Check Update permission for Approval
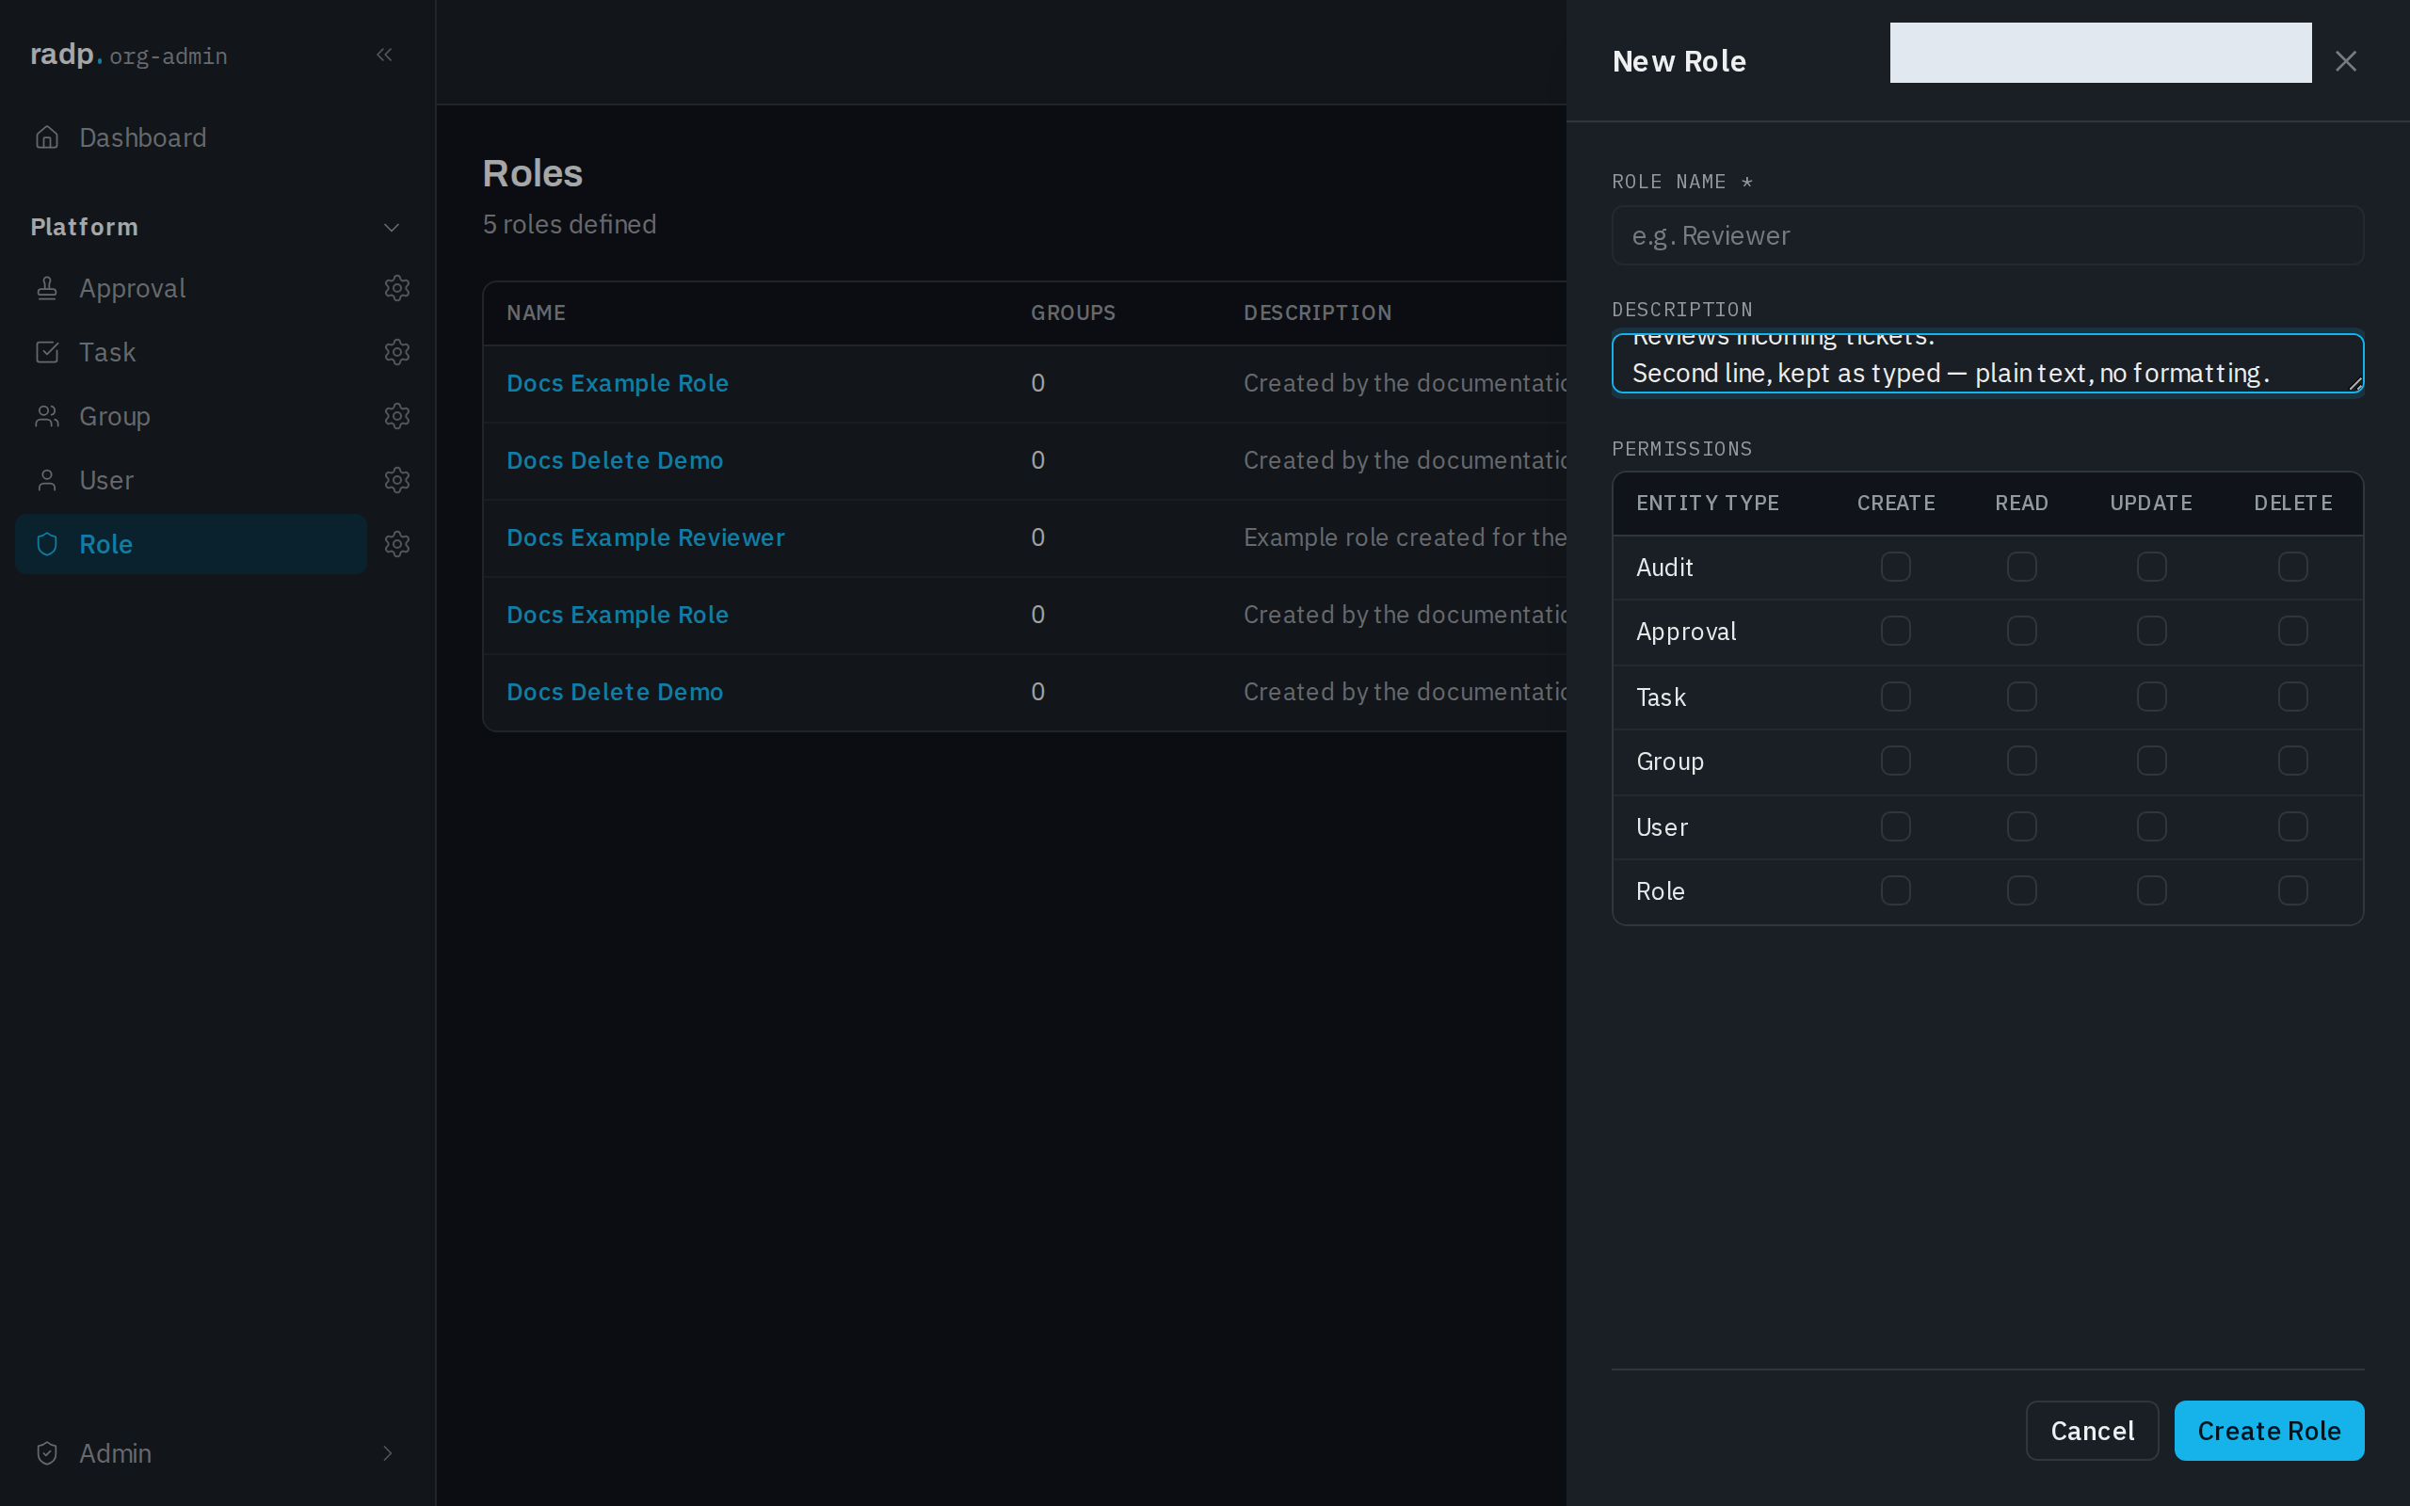Screen dimensions: 2410x1506 pos(2151,632)
